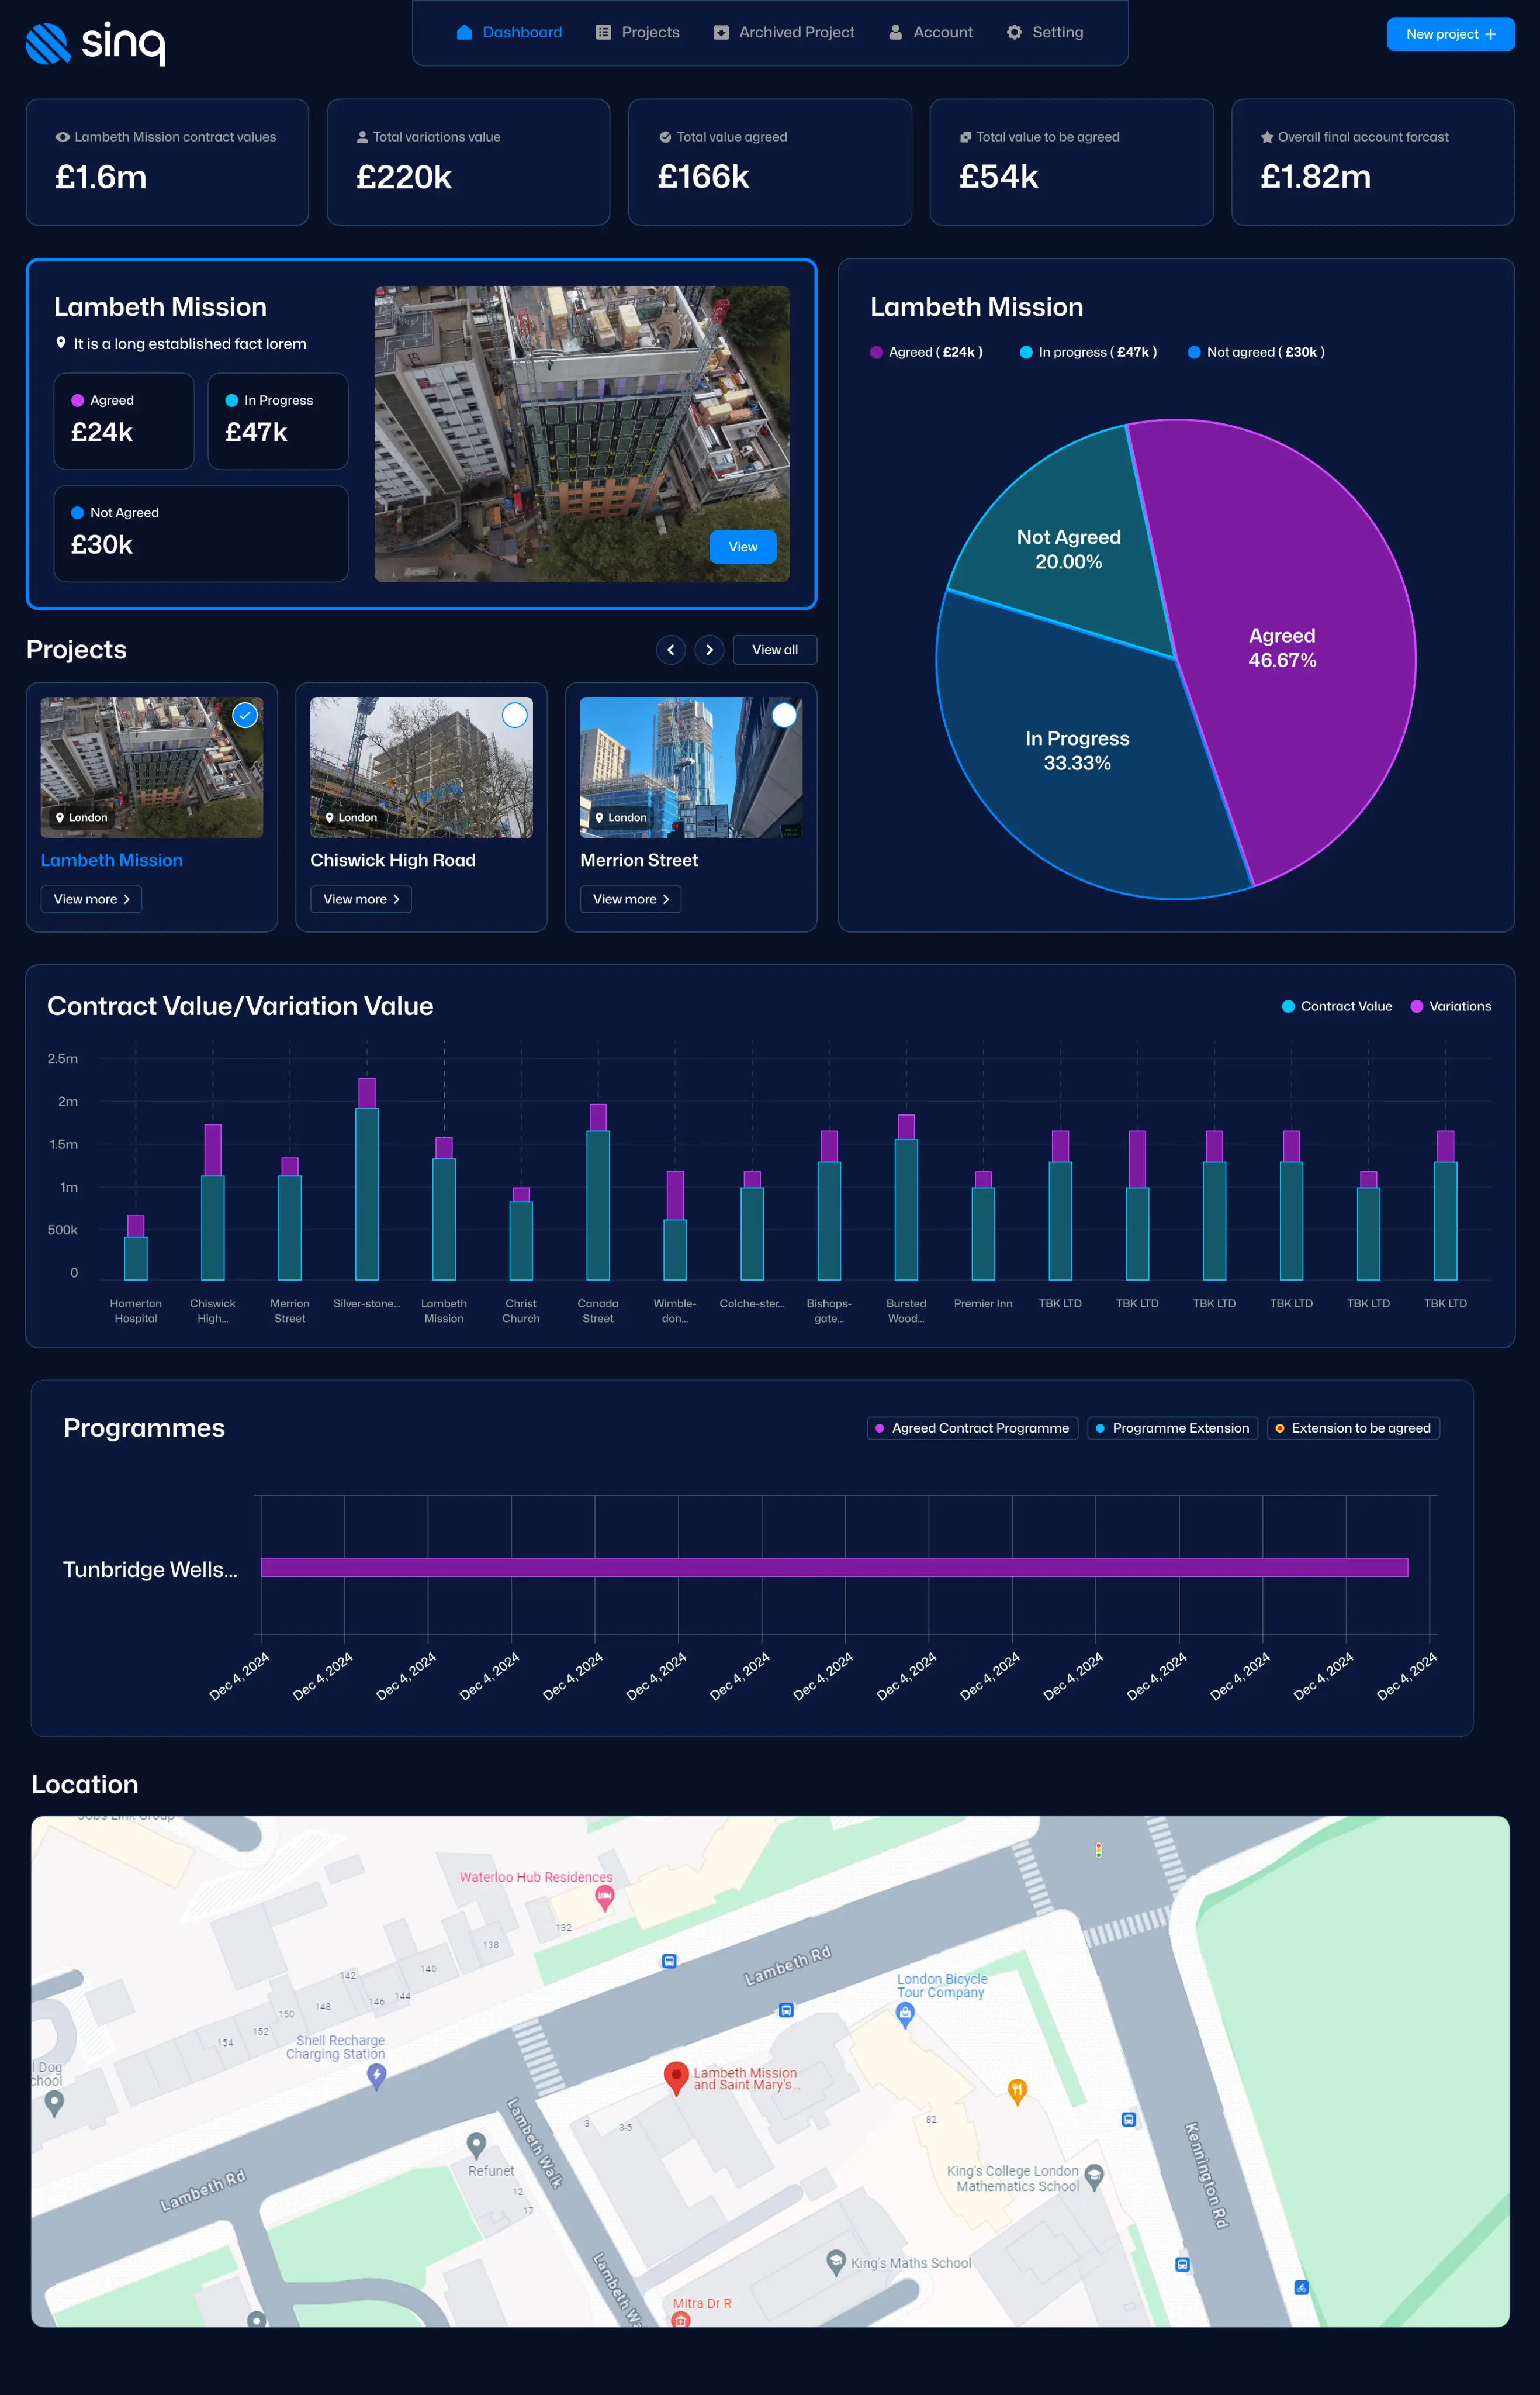Viewport: 1540px width, 2395px height.
Task: Click the King's College Mathematics School marker
Action: click(x=1094, y=2177)
